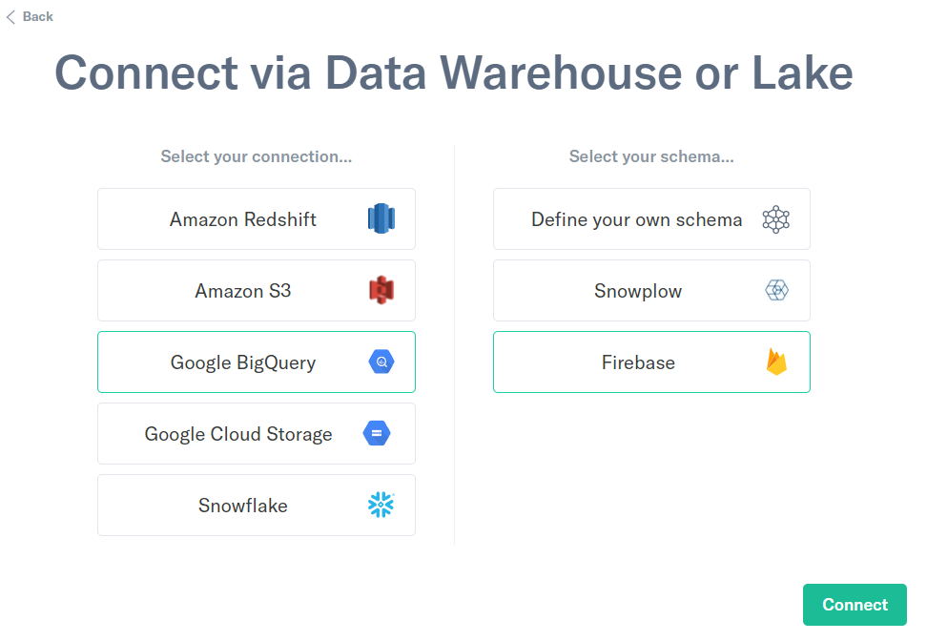Image resolution: width=927 pixels, height=641 pixels.
Task: Click the Google Cloud Storage icon
Action: (x=377, y=434)
